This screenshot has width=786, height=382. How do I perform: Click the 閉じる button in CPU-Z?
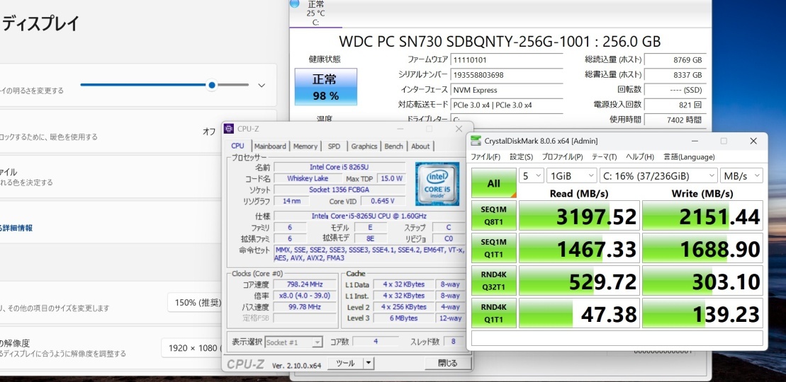tap(448, 364)
